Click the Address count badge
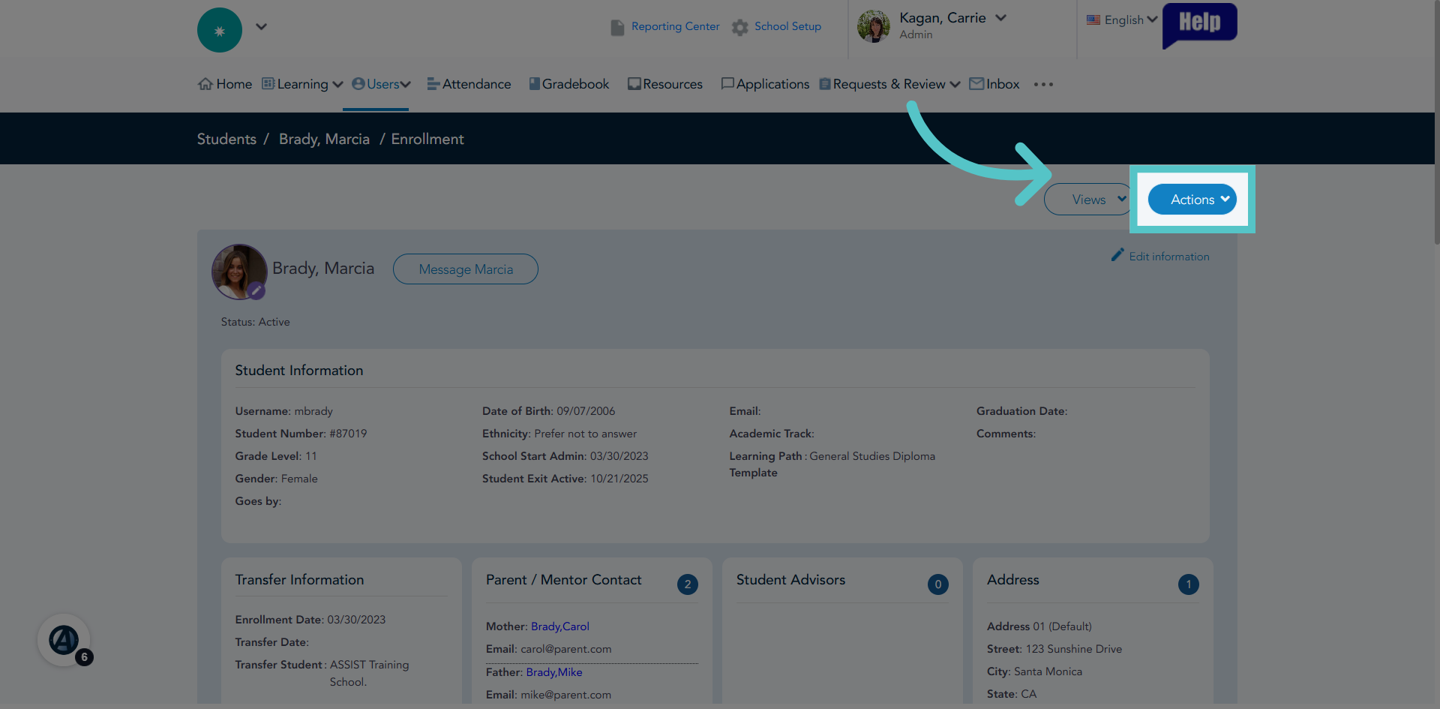 point(1189,584)
